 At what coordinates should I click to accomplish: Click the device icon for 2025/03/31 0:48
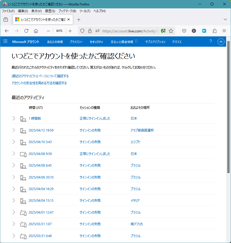(23, 236)
